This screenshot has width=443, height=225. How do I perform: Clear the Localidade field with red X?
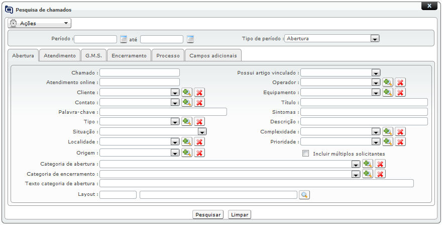pos(199,141)
